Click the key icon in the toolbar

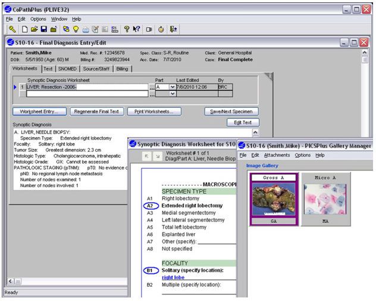click(11, 29)
